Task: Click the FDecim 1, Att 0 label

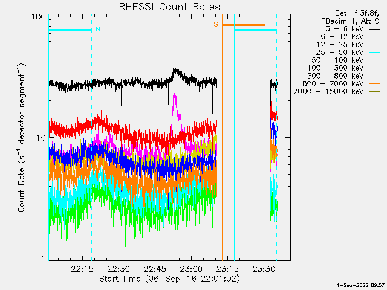Action: [x=350, y=21]
